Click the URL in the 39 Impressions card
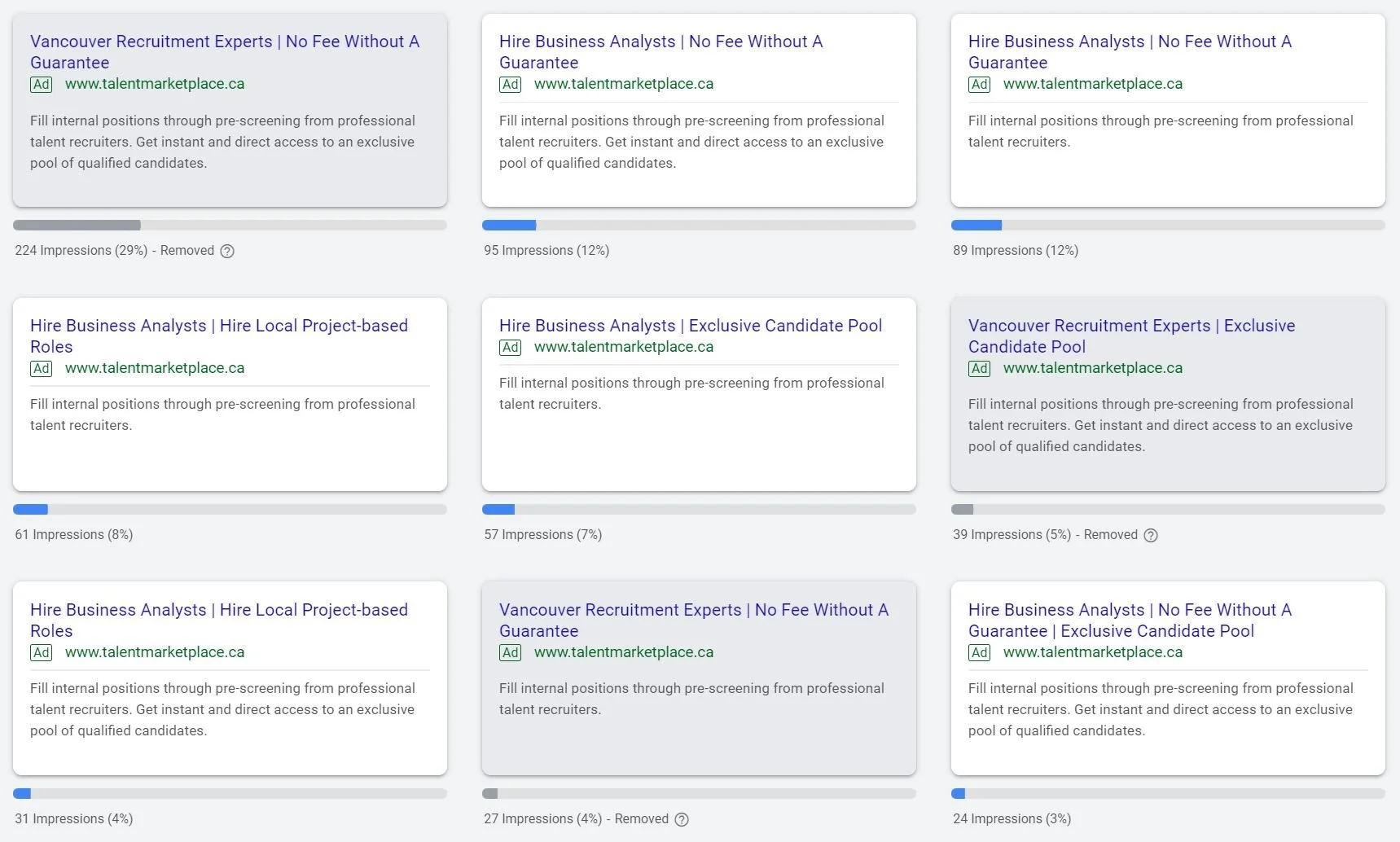This screenshot has height=842, width=1400. 1093,368
